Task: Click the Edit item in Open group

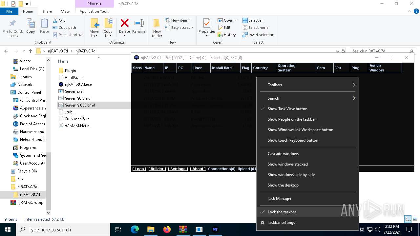Action: [224, 28]
